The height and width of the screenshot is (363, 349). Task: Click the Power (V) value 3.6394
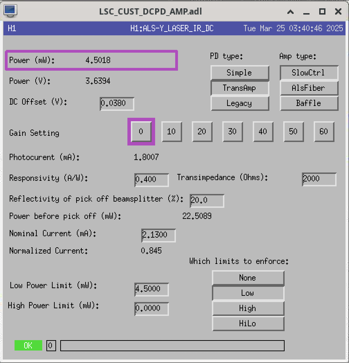click(98, 81)
